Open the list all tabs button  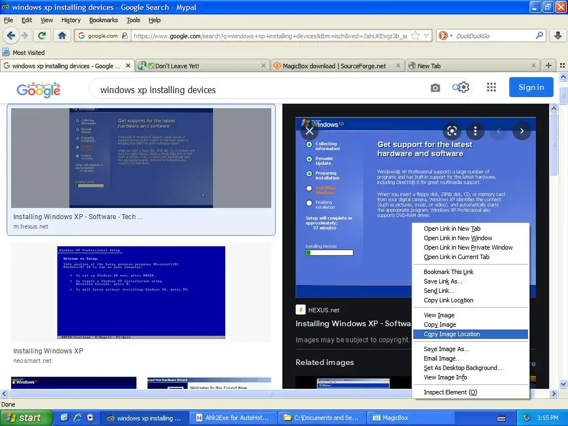pos(562,65)
